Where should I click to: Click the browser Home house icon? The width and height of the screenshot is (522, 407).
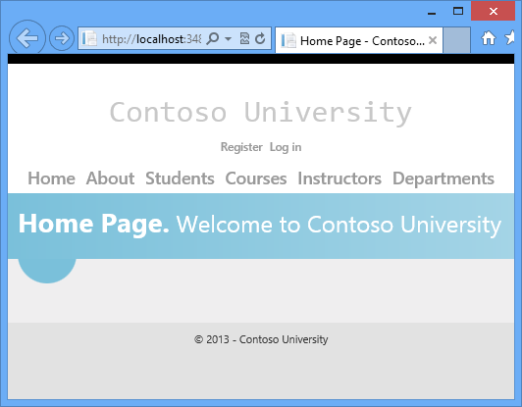[489, 38]
